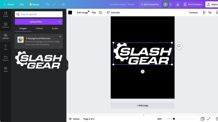Open the Resize menu
Screen dimensions: 218x122
(34, 4)
